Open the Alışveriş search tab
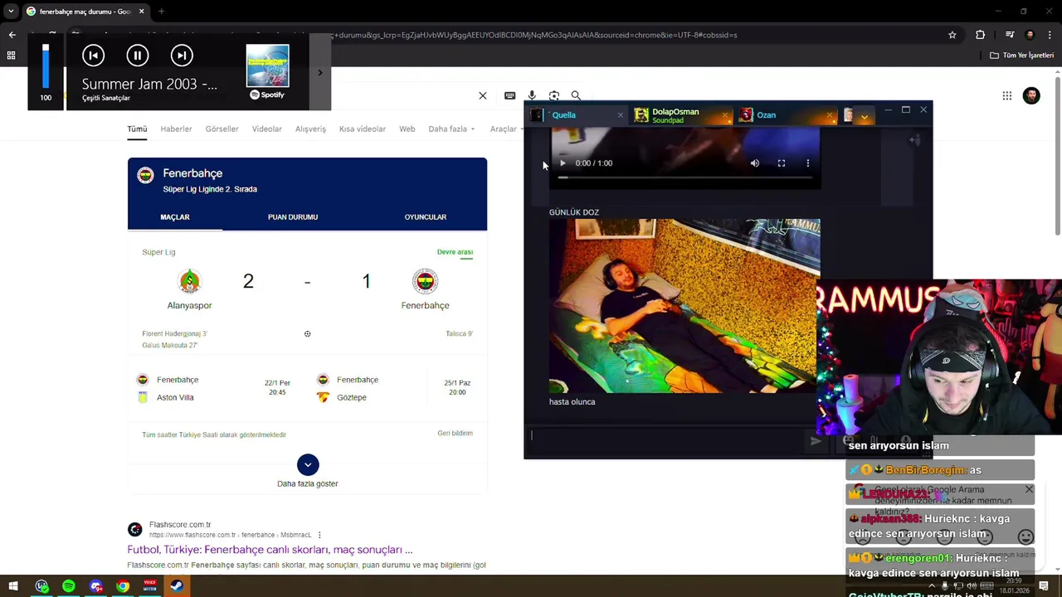Viewport: 1062px width, 597px height. pos(310,129)
